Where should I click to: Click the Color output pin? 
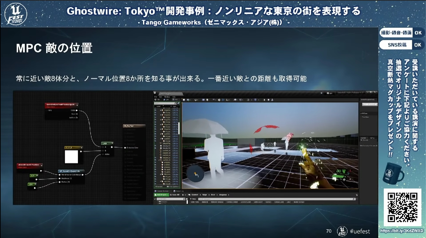[77, 111]
